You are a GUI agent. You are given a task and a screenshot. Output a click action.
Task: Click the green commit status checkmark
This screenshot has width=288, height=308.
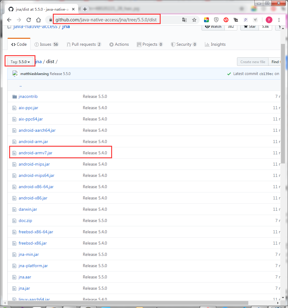click(229, 74)
